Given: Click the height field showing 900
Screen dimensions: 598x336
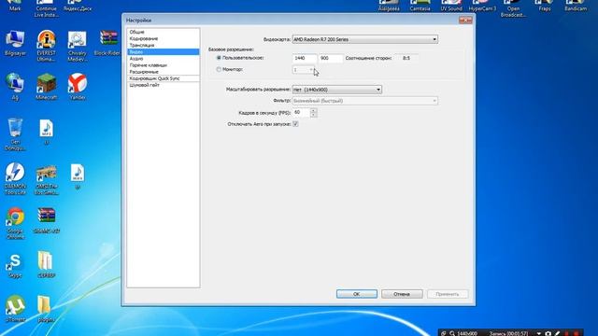Looking at the screenshot, I should (331, 58).
